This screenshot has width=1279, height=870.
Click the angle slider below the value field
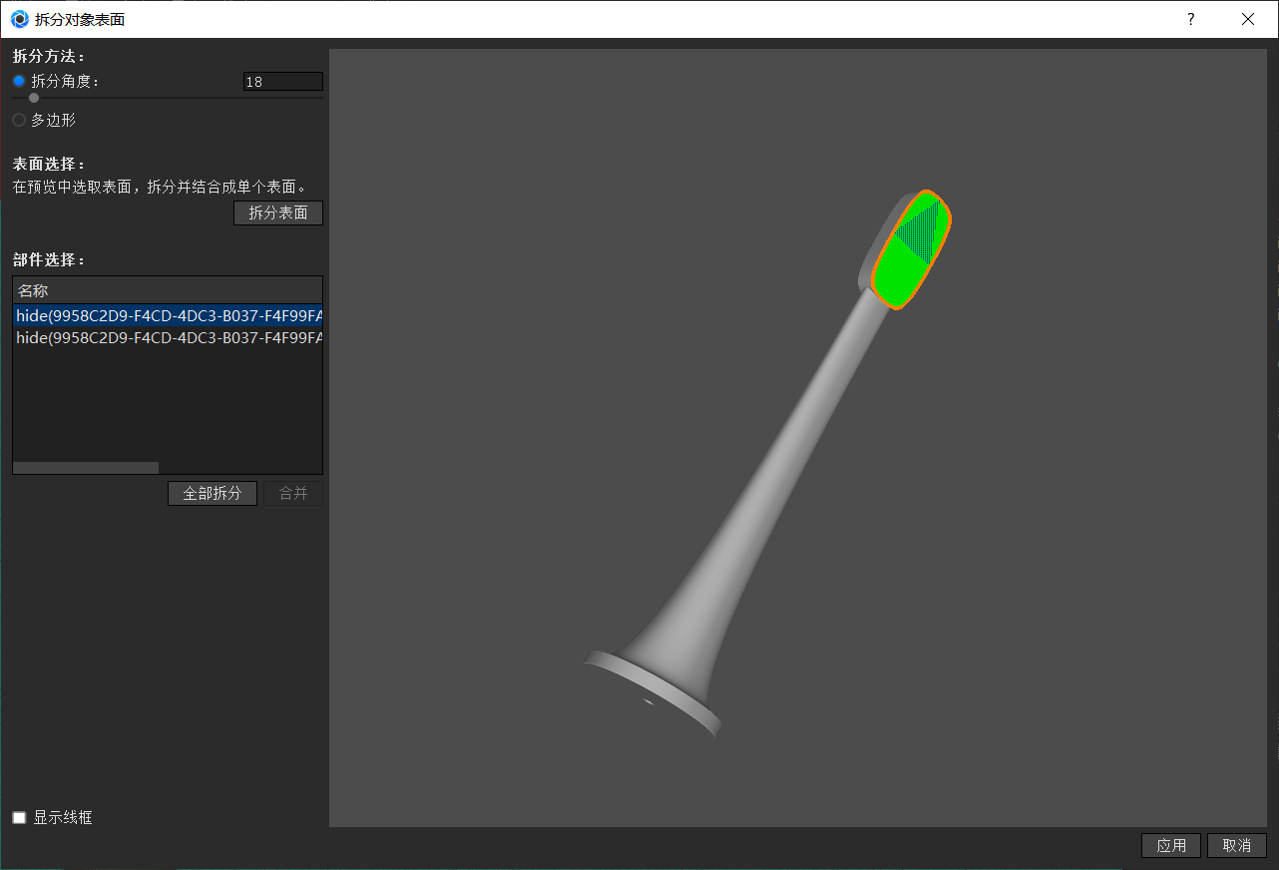tap(33, 97)
